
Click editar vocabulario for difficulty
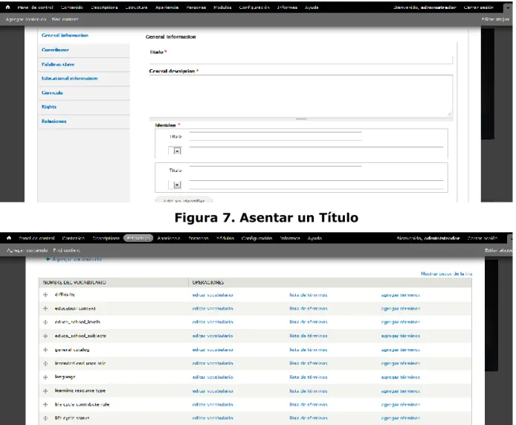coord(213,295)
